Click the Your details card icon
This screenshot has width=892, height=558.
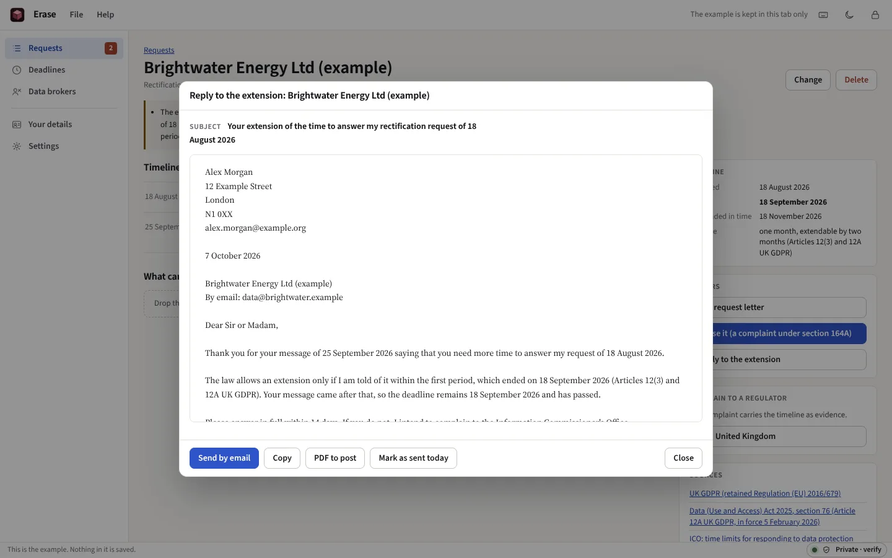17,125
